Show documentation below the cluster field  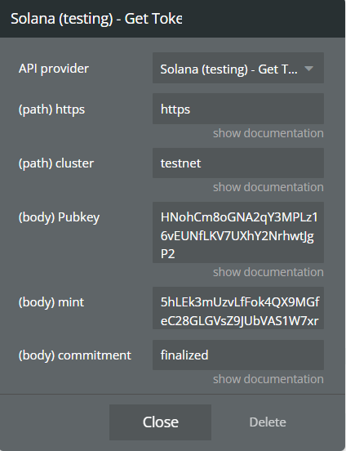point(268,187)
